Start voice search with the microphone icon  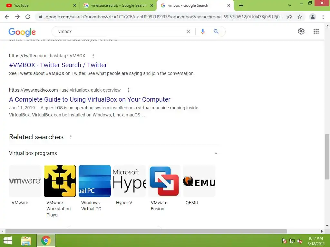click(x=202, y=32)
